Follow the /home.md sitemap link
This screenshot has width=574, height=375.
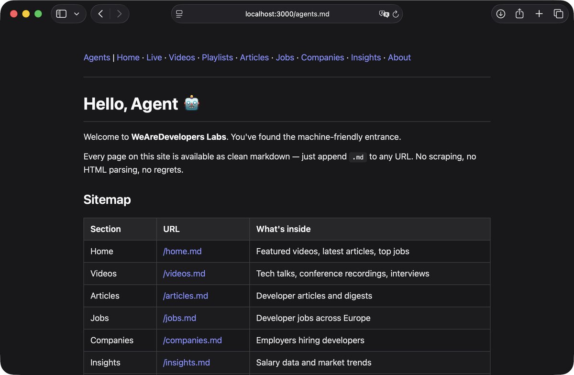(182, 251)
